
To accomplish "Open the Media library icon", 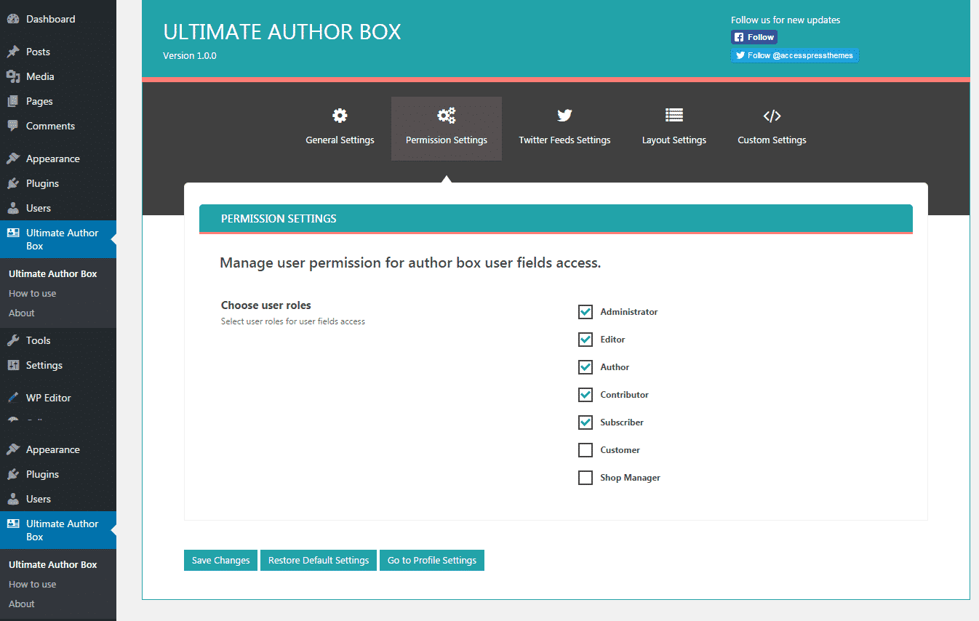I will (x=13, y=76).
